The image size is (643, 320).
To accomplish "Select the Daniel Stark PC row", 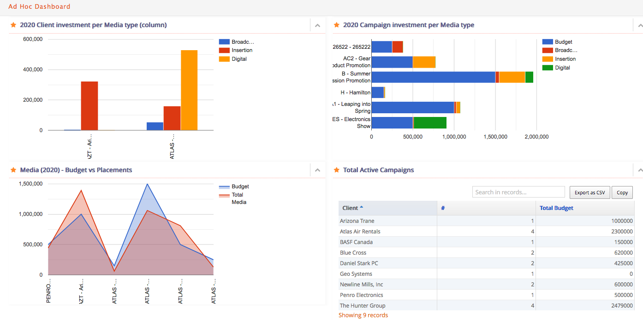I will click(x=486, y=263).
